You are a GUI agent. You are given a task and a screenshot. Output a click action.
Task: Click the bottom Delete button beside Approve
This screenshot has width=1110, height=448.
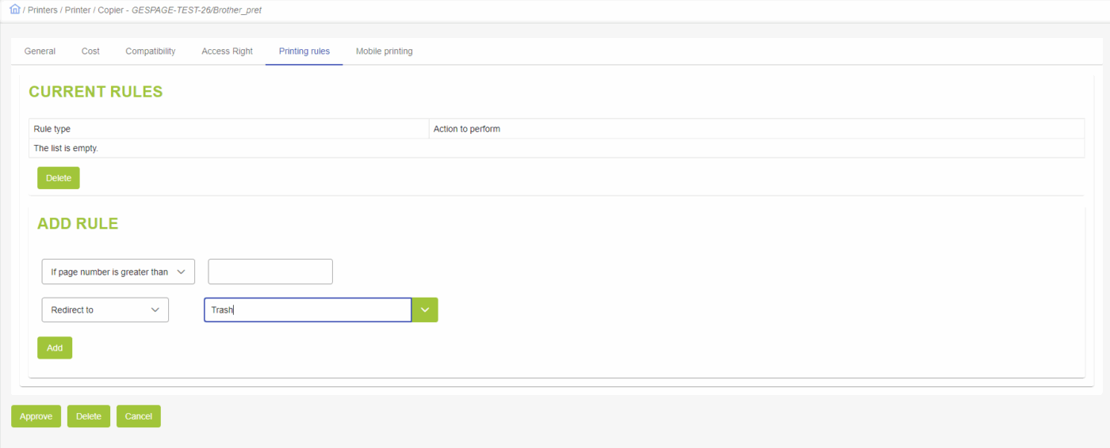[x=89, y=416]
